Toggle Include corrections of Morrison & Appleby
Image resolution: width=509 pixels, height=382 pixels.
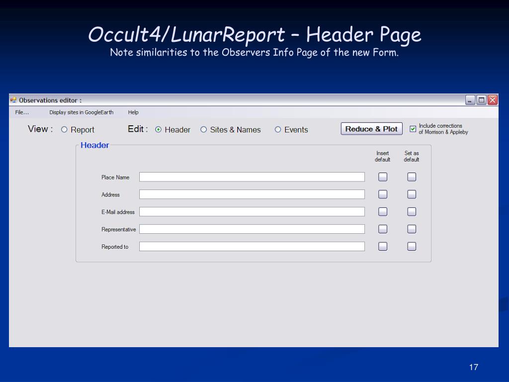click(413, 129)
